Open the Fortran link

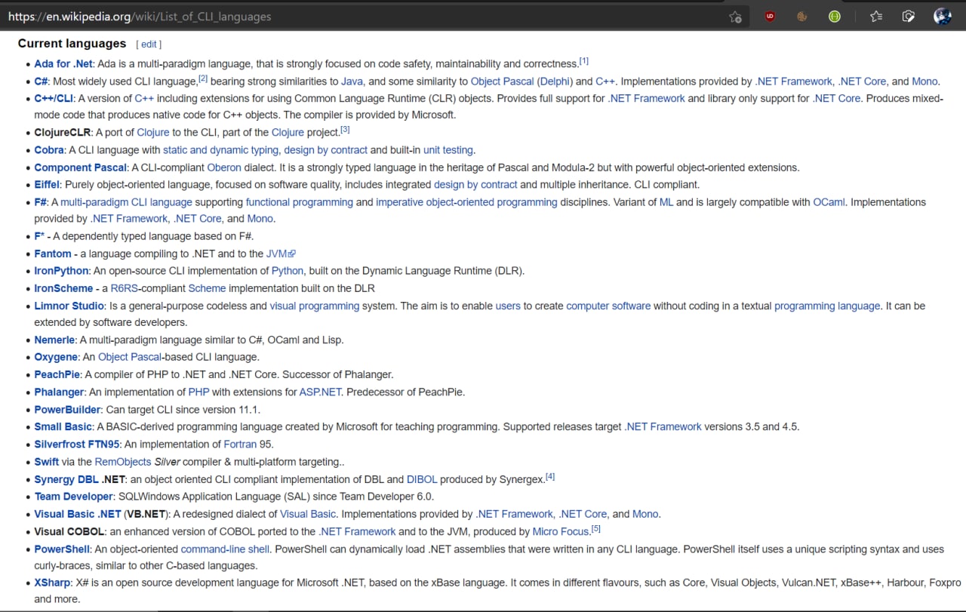pos(240,444)
